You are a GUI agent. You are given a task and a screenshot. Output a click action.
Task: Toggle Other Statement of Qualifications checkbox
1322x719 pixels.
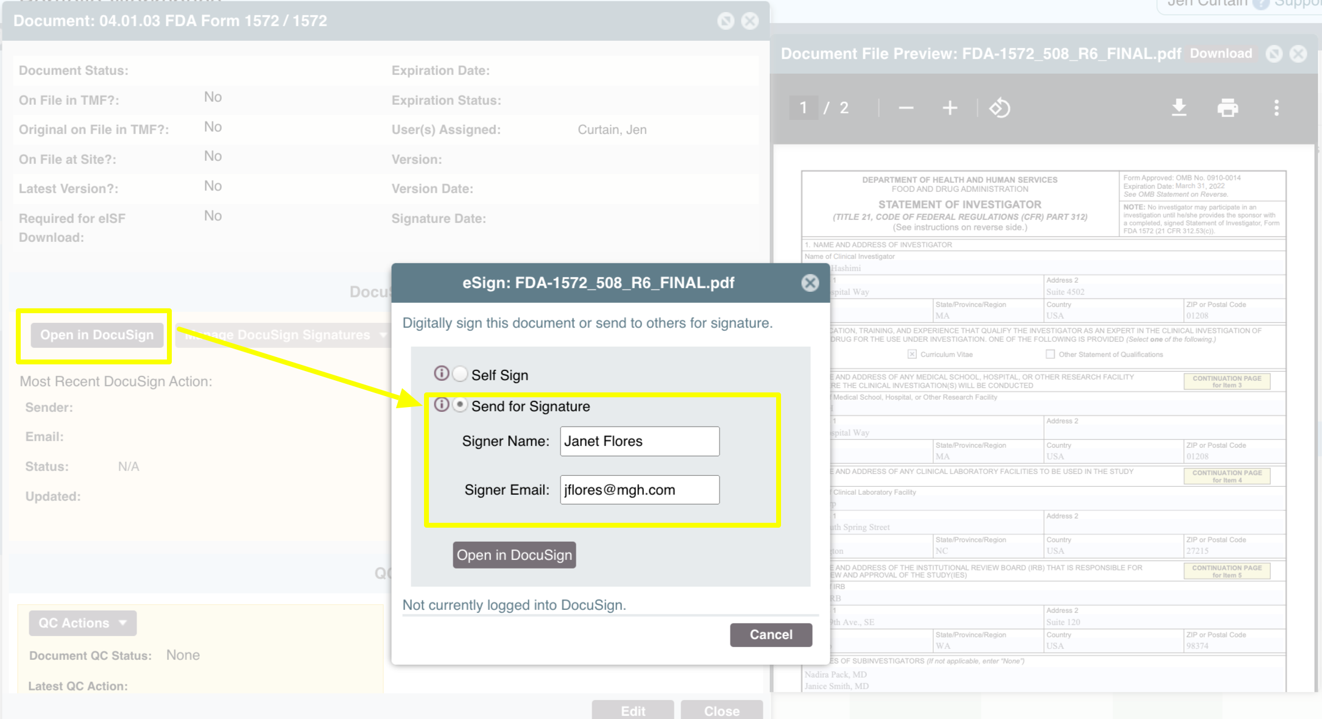[x=1050, y=354]
